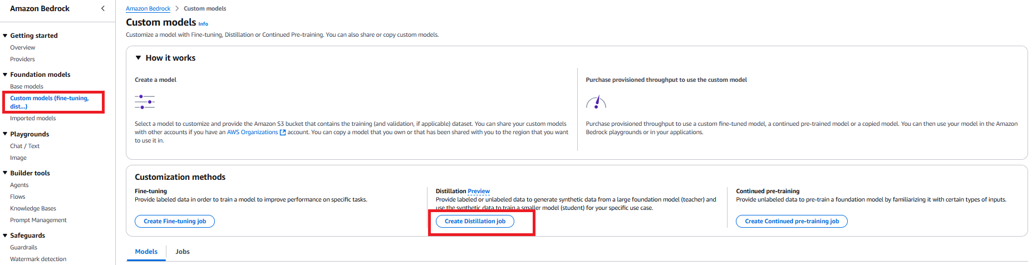Viewport: 1032px width, 265px height.
Task: Open Guardrails under Safeguards
Action: 23,247
